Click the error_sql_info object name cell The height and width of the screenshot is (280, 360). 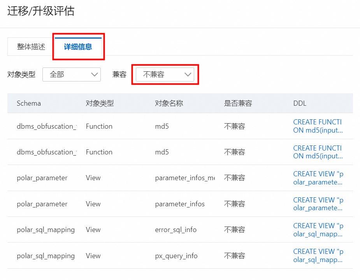(x=176, y=230)
